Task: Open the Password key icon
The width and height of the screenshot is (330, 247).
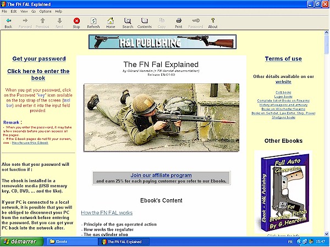Action: point(196,21)
